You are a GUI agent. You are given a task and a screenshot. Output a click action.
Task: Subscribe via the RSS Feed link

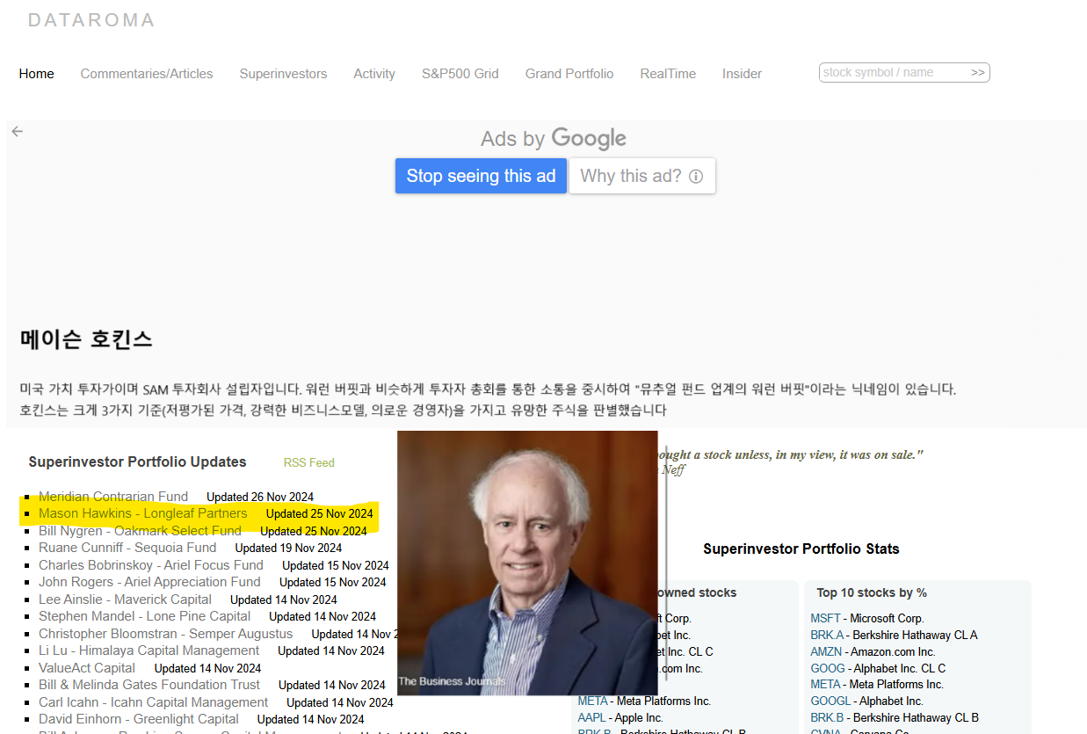pyautogui.click(x=308, y=462)
